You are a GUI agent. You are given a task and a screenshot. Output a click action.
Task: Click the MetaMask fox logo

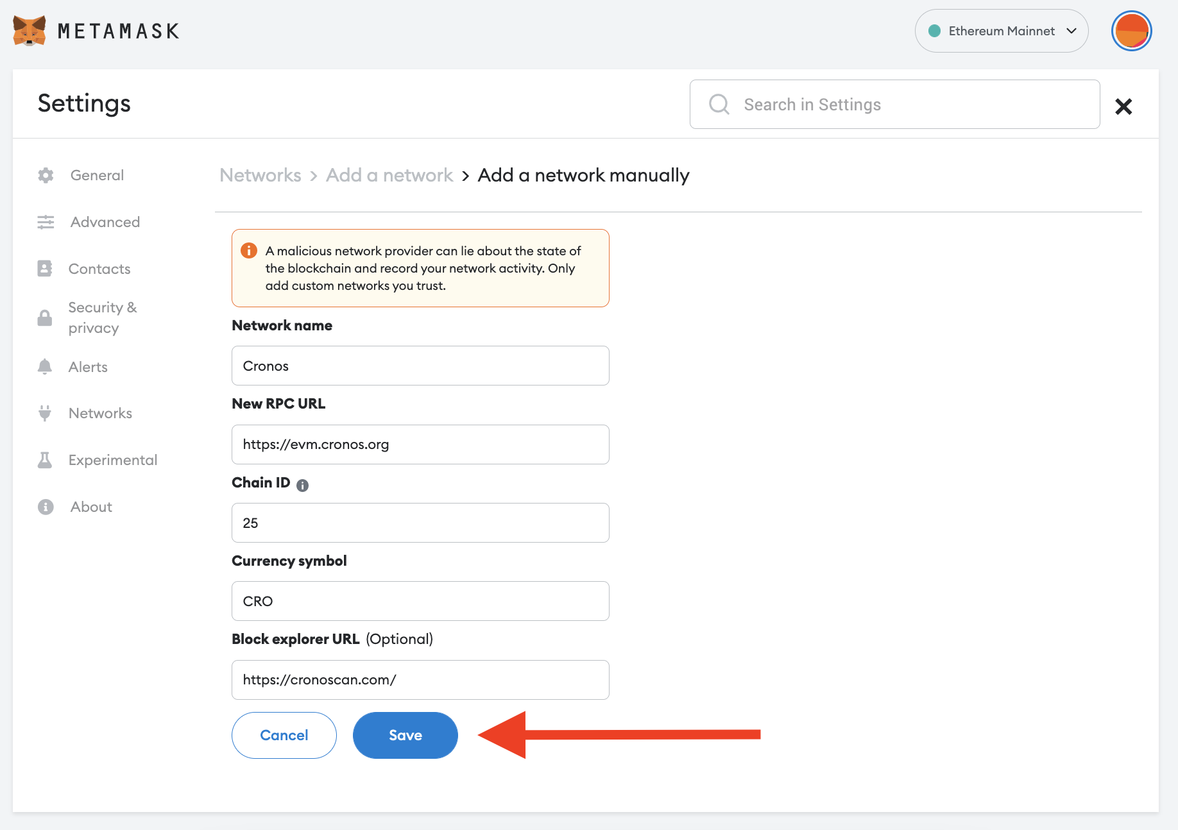point(30,31)
